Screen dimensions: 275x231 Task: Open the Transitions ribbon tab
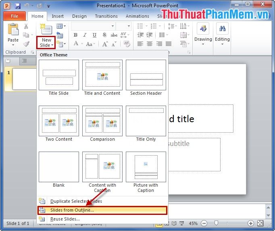pos(106,16)
